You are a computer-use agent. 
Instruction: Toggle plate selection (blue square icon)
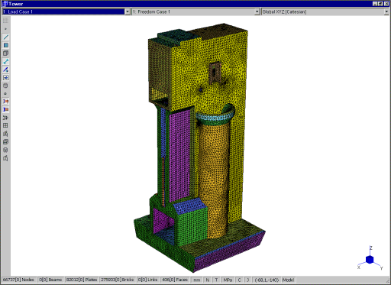tap(5, 45)
